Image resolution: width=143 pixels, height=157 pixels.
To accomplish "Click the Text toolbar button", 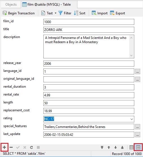I will 47,13.
